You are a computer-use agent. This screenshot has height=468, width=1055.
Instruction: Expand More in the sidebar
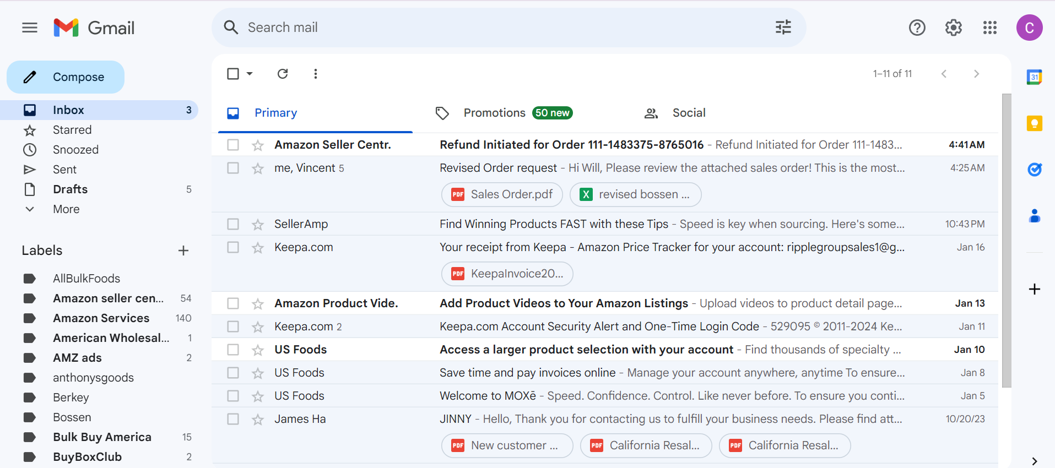(66, 209)
